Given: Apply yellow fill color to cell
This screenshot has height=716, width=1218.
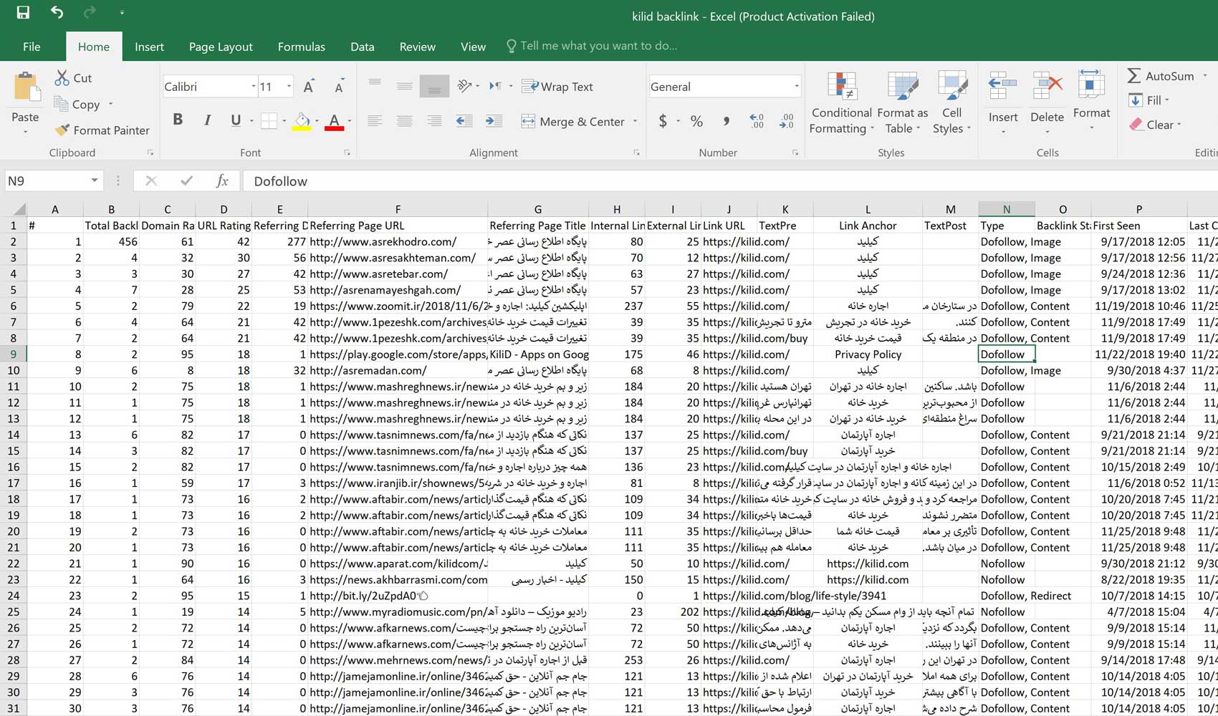Looking at the screenshot, I should point(302,121).
